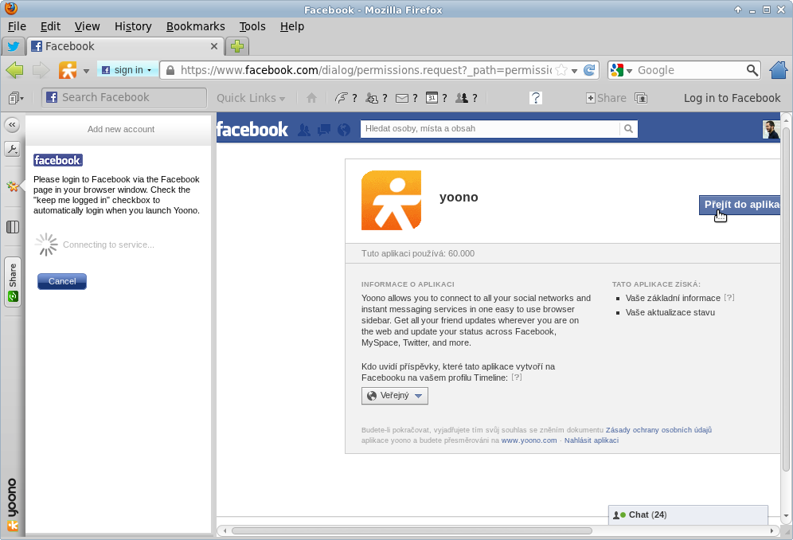Viewport: 793px width, 540px height.
Task: Open the Help menu
Action: pos(292,26)
